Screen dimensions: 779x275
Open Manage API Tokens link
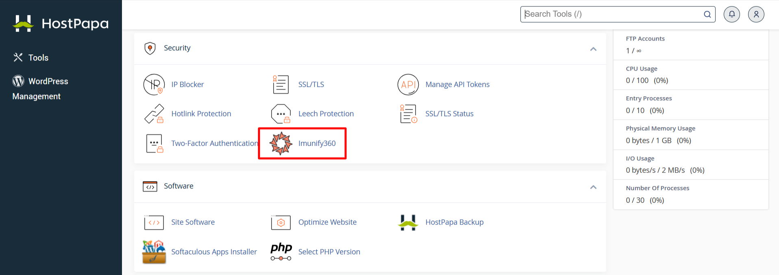click(457, 84)
